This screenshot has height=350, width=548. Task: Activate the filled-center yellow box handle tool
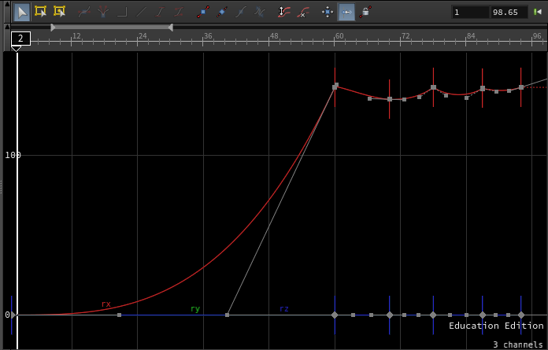[59, 12]
